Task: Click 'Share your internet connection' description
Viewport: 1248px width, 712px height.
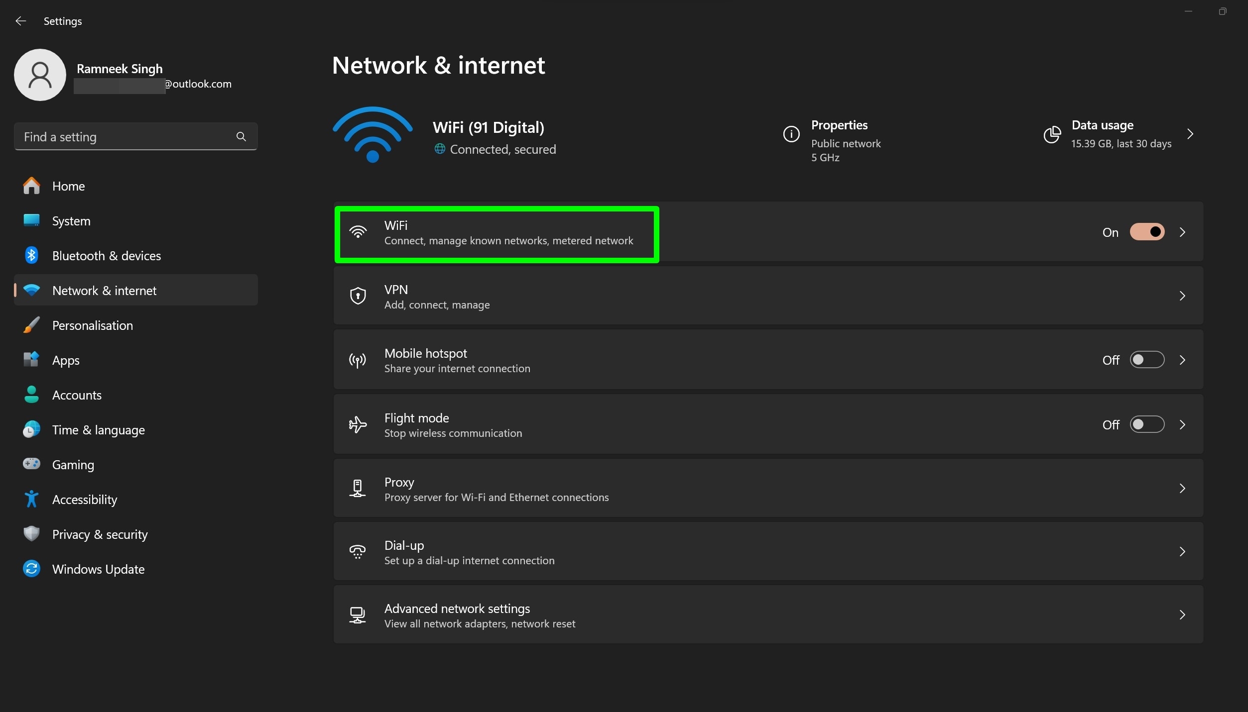Action: pos(457,369)
